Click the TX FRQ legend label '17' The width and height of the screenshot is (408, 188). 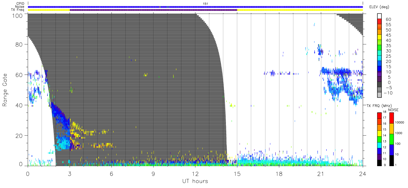(x=384, y=118)
